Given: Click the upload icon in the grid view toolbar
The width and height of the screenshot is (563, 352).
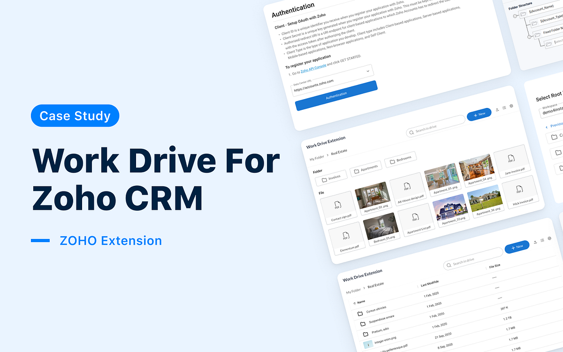Looking at the screenshot, I should pyautogui.click(x=497, y=110).
